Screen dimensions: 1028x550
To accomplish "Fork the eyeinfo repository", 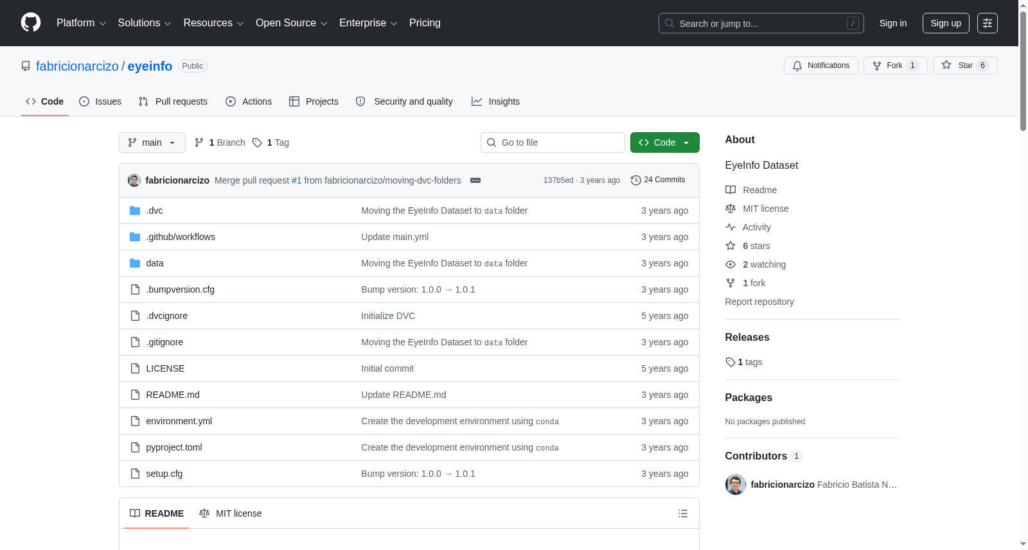I will click(x=896, y=65).
